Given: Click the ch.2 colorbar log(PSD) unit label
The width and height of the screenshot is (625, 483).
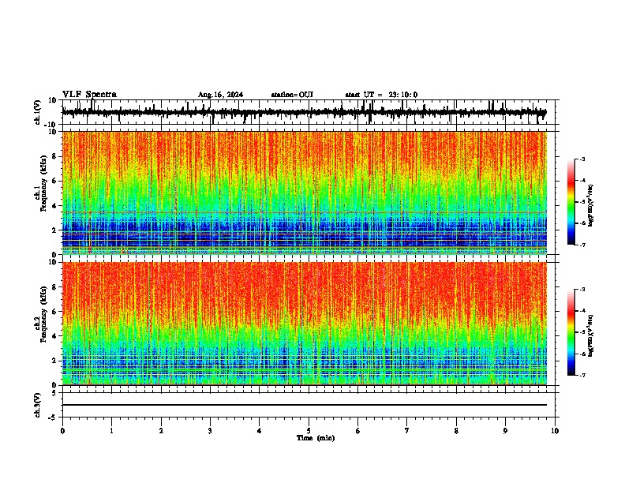Looking at the screenshot, I should pyautogui.click(x=590, y=335).
